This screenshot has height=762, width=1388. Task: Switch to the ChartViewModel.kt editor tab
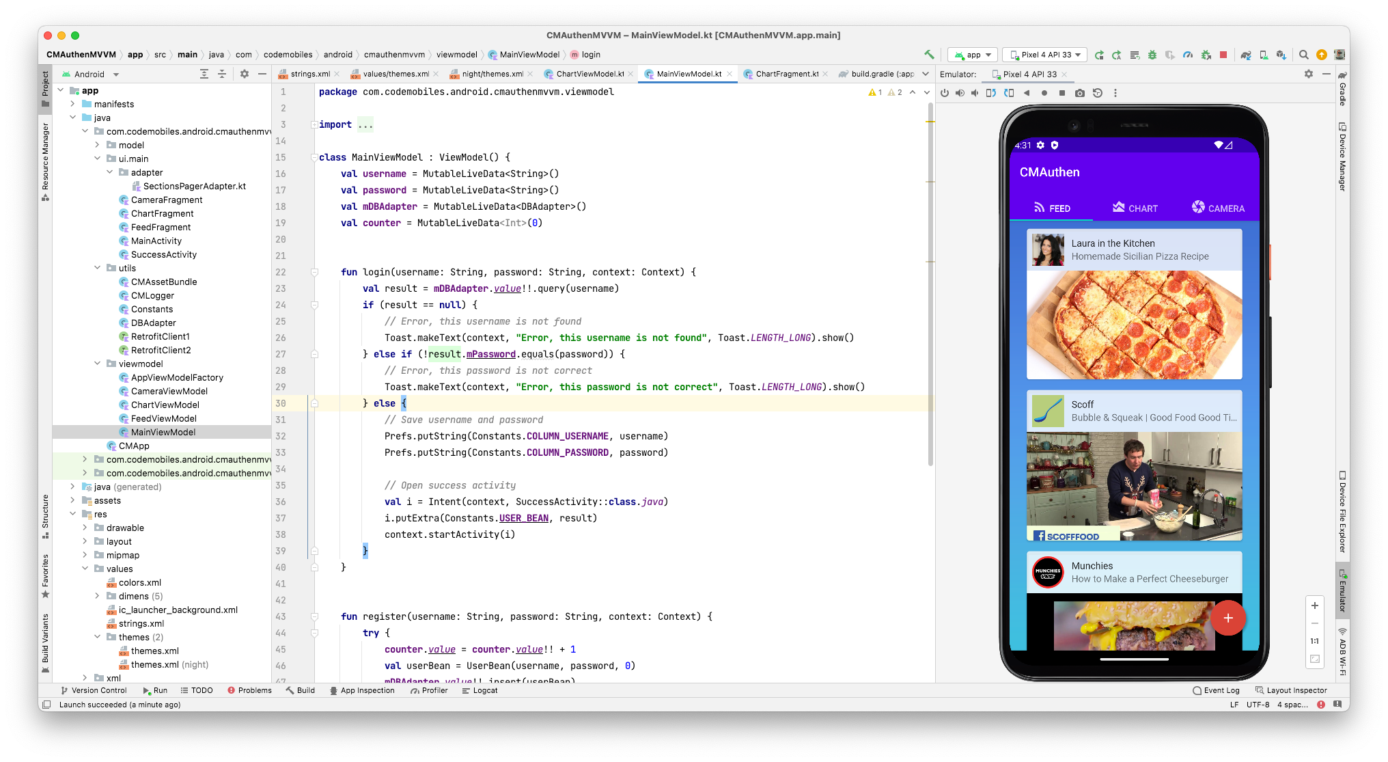[589, 74]
